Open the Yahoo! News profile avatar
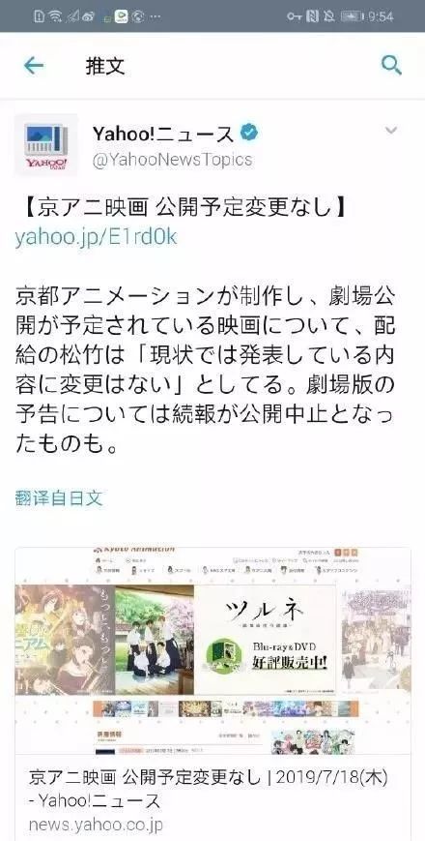 (x=46, y=145)
